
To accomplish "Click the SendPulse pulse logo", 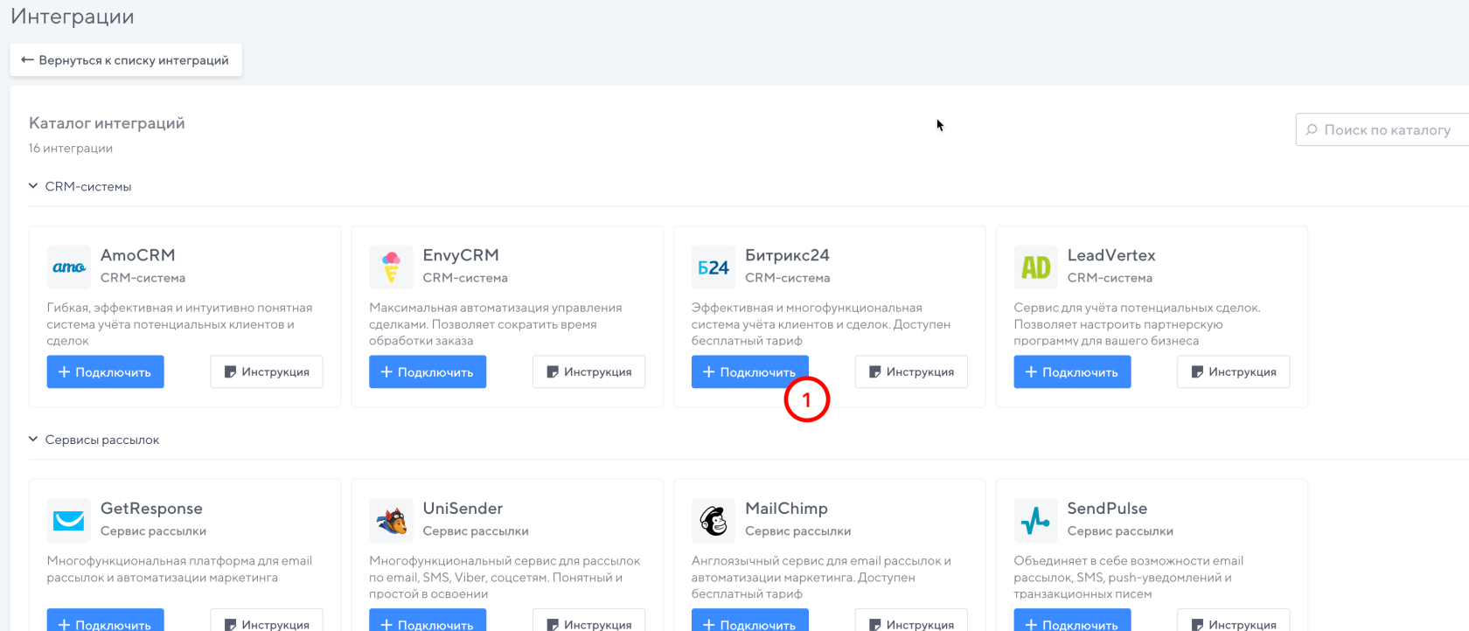I will (x=1035, y=521).
